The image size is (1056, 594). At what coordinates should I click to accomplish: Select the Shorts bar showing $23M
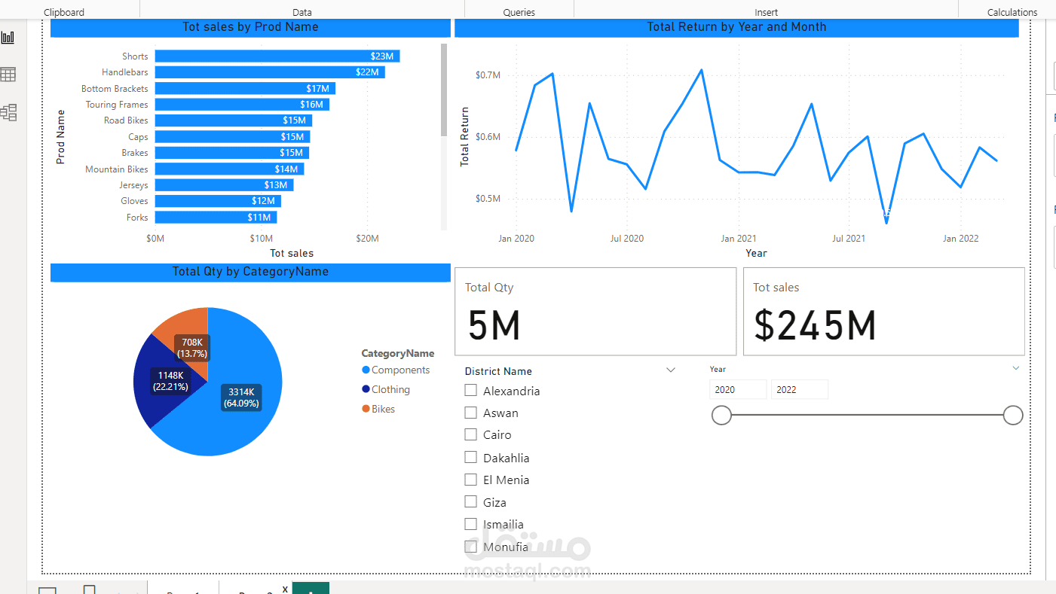(x=277, y=56)
